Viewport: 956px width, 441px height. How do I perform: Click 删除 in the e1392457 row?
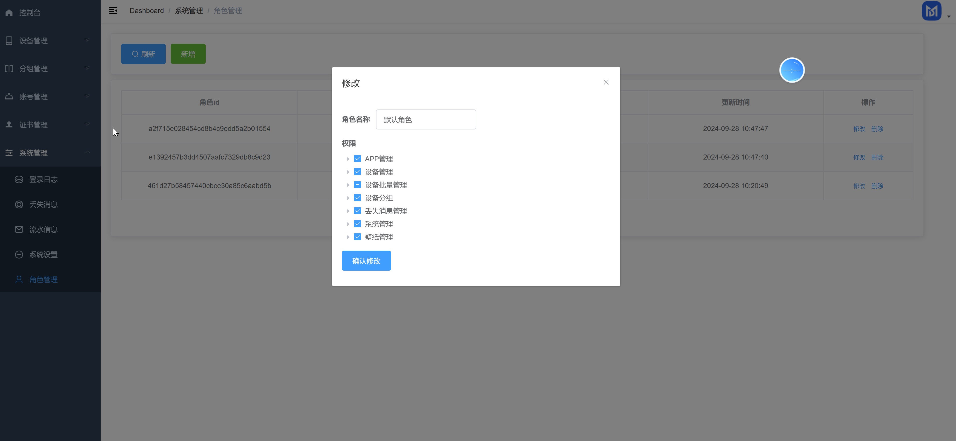click(x=877, y=158)
